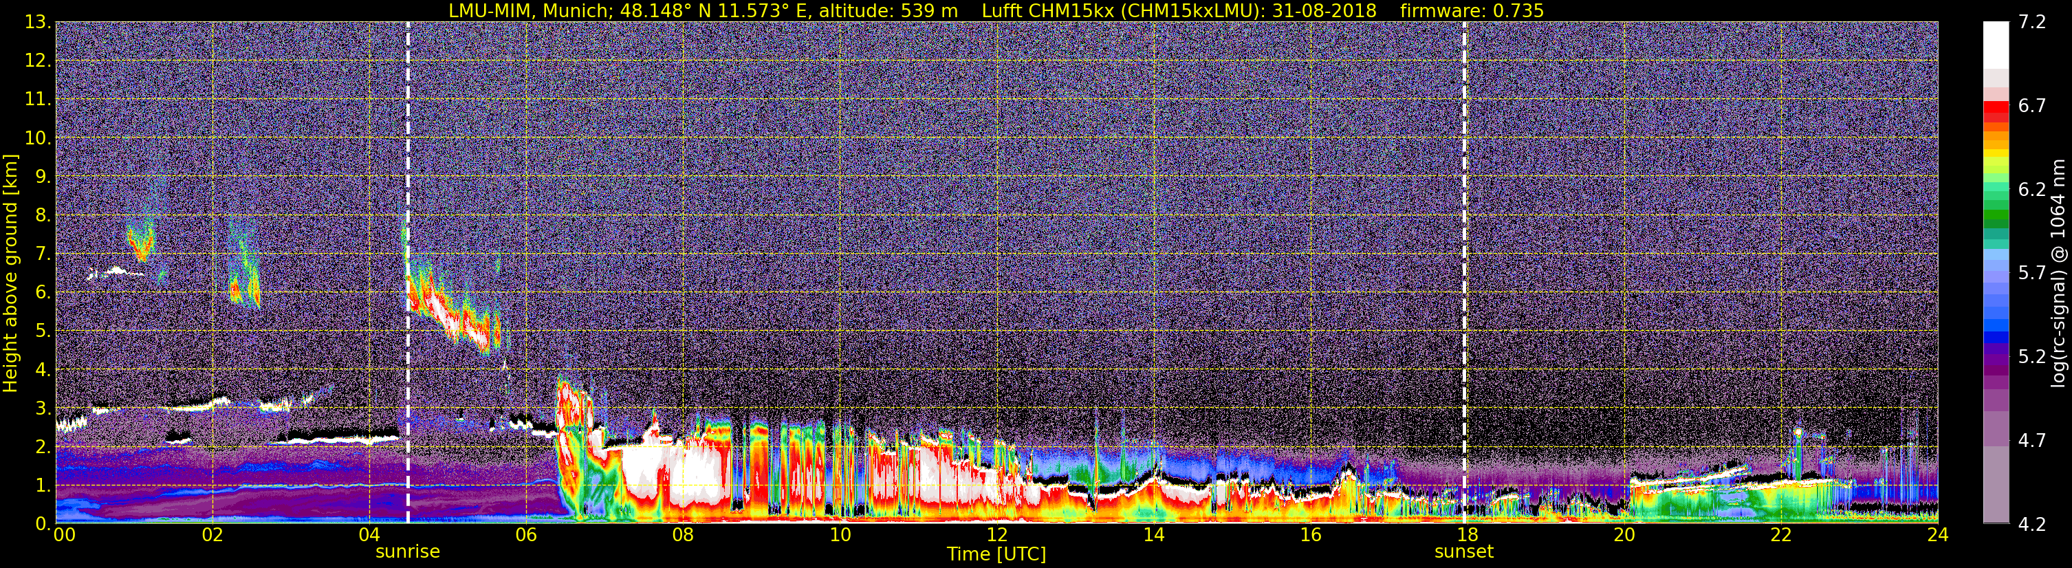Screen dimensions: 2072x568
Task: Click the '3.' tick on the height axis
Action: [x=43, y=408]
